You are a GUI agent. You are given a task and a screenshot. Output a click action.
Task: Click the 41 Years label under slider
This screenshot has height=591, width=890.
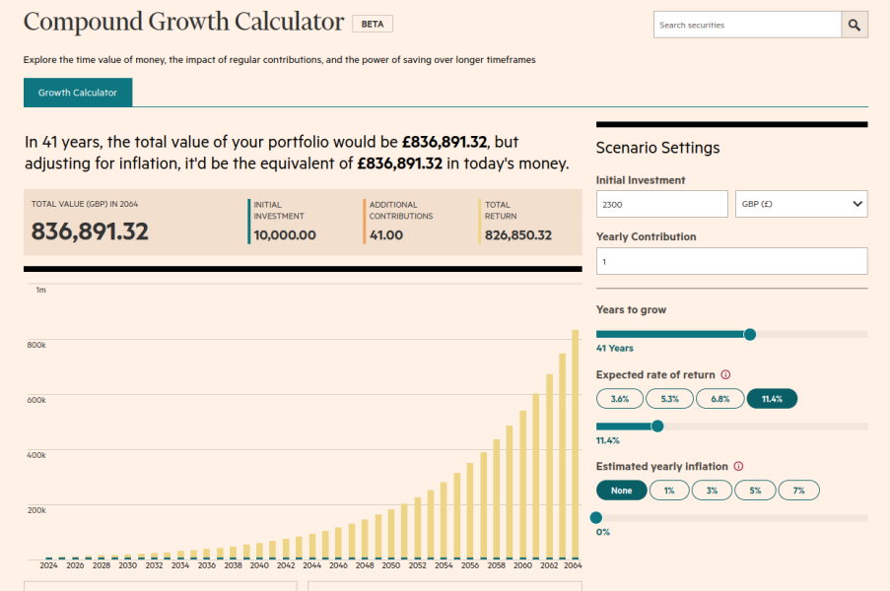(615, 349)
